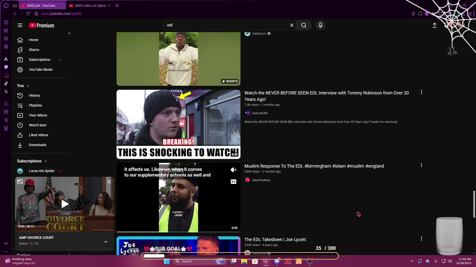This screenshot has height=267, width=476.
Task: Expand the Subscriptions section heading
Action: click(x=32, y=161)
